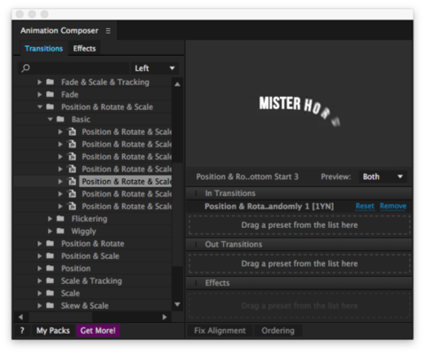Click the scroll up arrow in preset list
The image size is (425, 354).
(x=177, y=84)
